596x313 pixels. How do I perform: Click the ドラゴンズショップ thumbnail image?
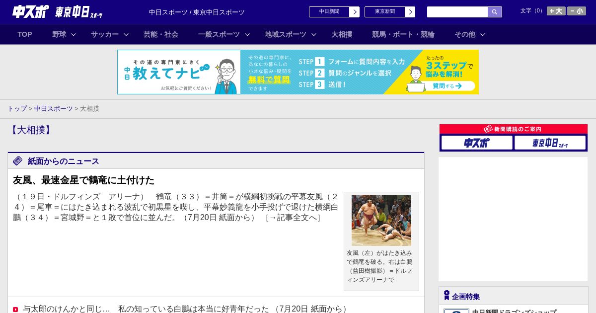(x=456, y=311)
